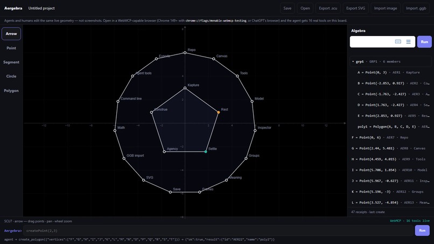
Task: Click the 47 receipts status text
Action: [368, 212]
